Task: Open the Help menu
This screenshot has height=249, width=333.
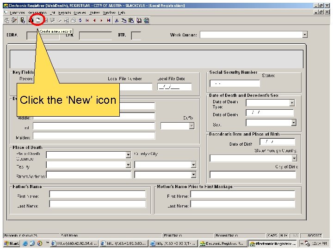Action: (122, 13)
